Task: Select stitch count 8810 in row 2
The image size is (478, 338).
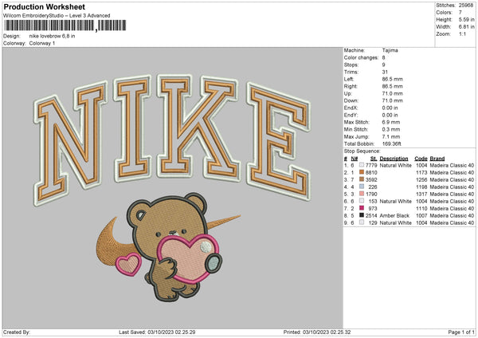Action: [371, 173]
